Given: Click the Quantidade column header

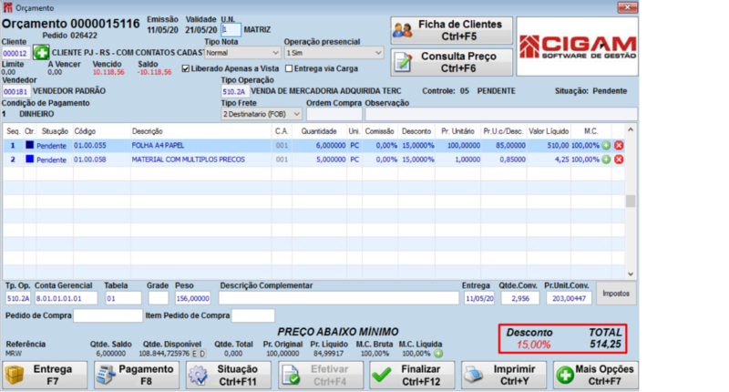Looking at the screenshot, I should 319,131.
